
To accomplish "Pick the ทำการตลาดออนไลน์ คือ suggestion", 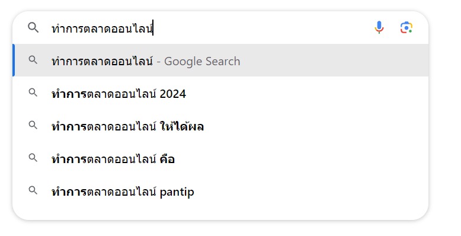I will (220, 159).
